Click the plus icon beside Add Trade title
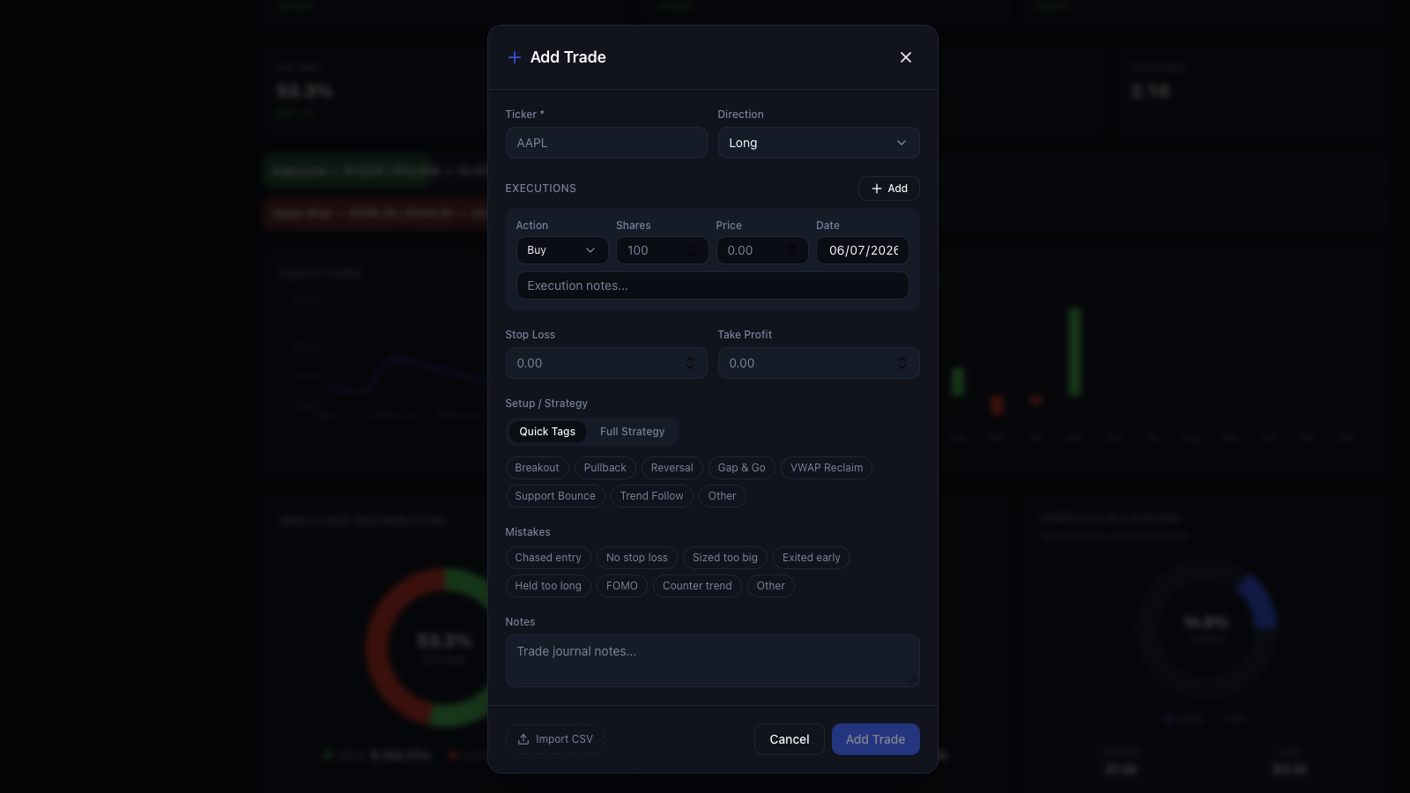 click(515, 57)
